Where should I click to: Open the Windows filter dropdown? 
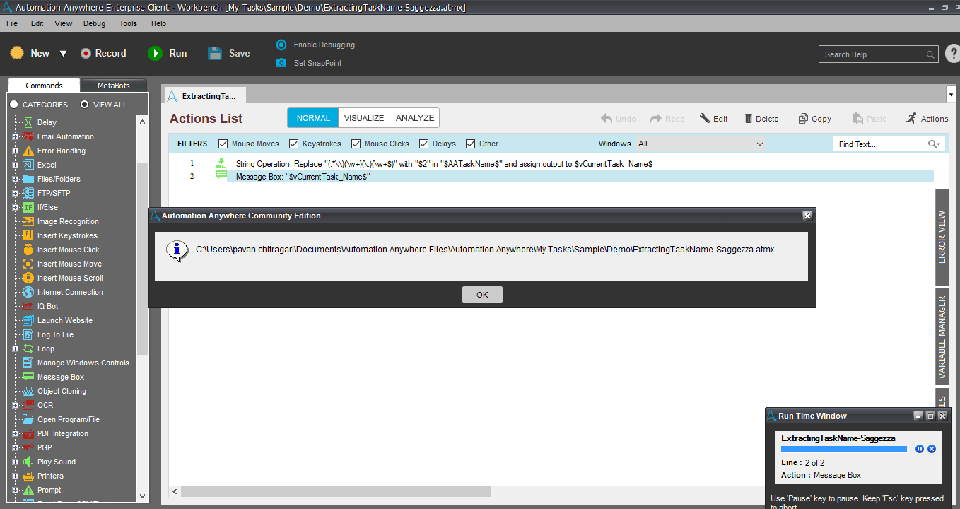[701, 144]
